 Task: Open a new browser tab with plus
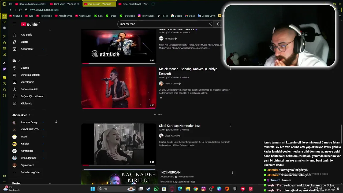coord(153,4)
